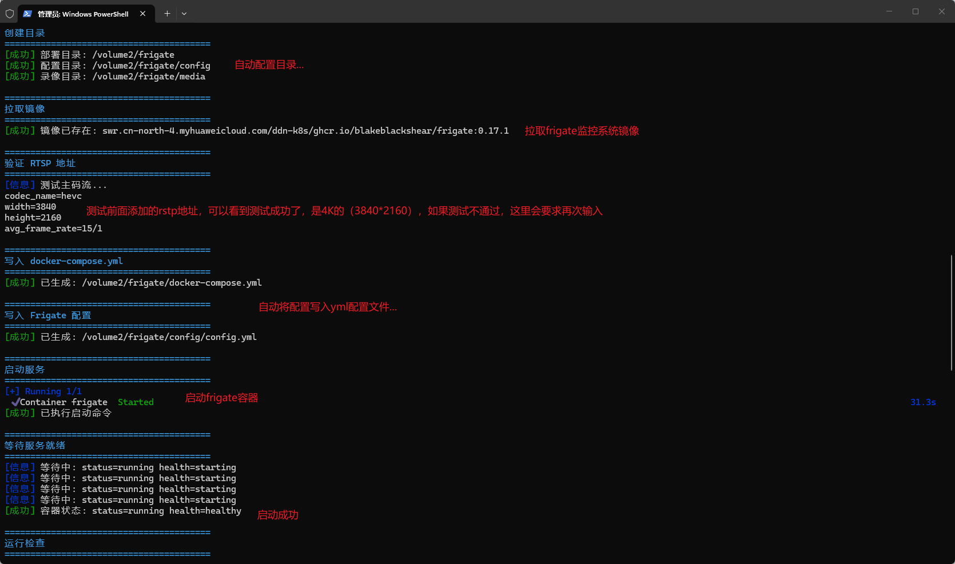Click the shield icon in the title bar
The height and width of the screenshot is (564, 955).
pos(10,14)
